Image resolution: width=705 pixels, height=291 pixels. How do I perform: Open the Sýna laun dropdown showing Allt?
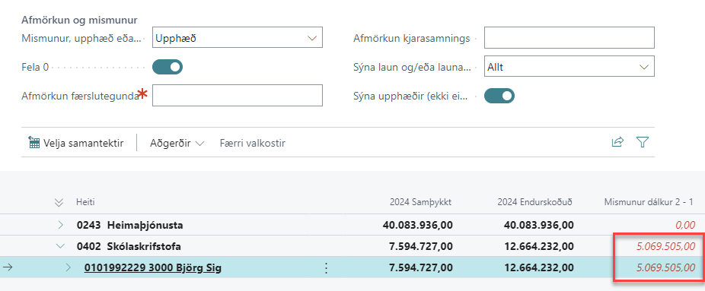(569, 66)
